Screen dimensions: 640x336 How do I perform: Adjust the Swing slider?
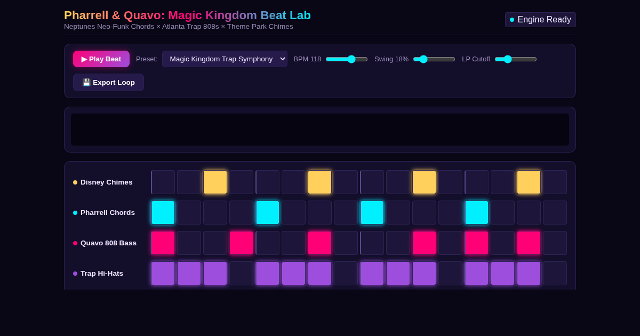point(434,59)
